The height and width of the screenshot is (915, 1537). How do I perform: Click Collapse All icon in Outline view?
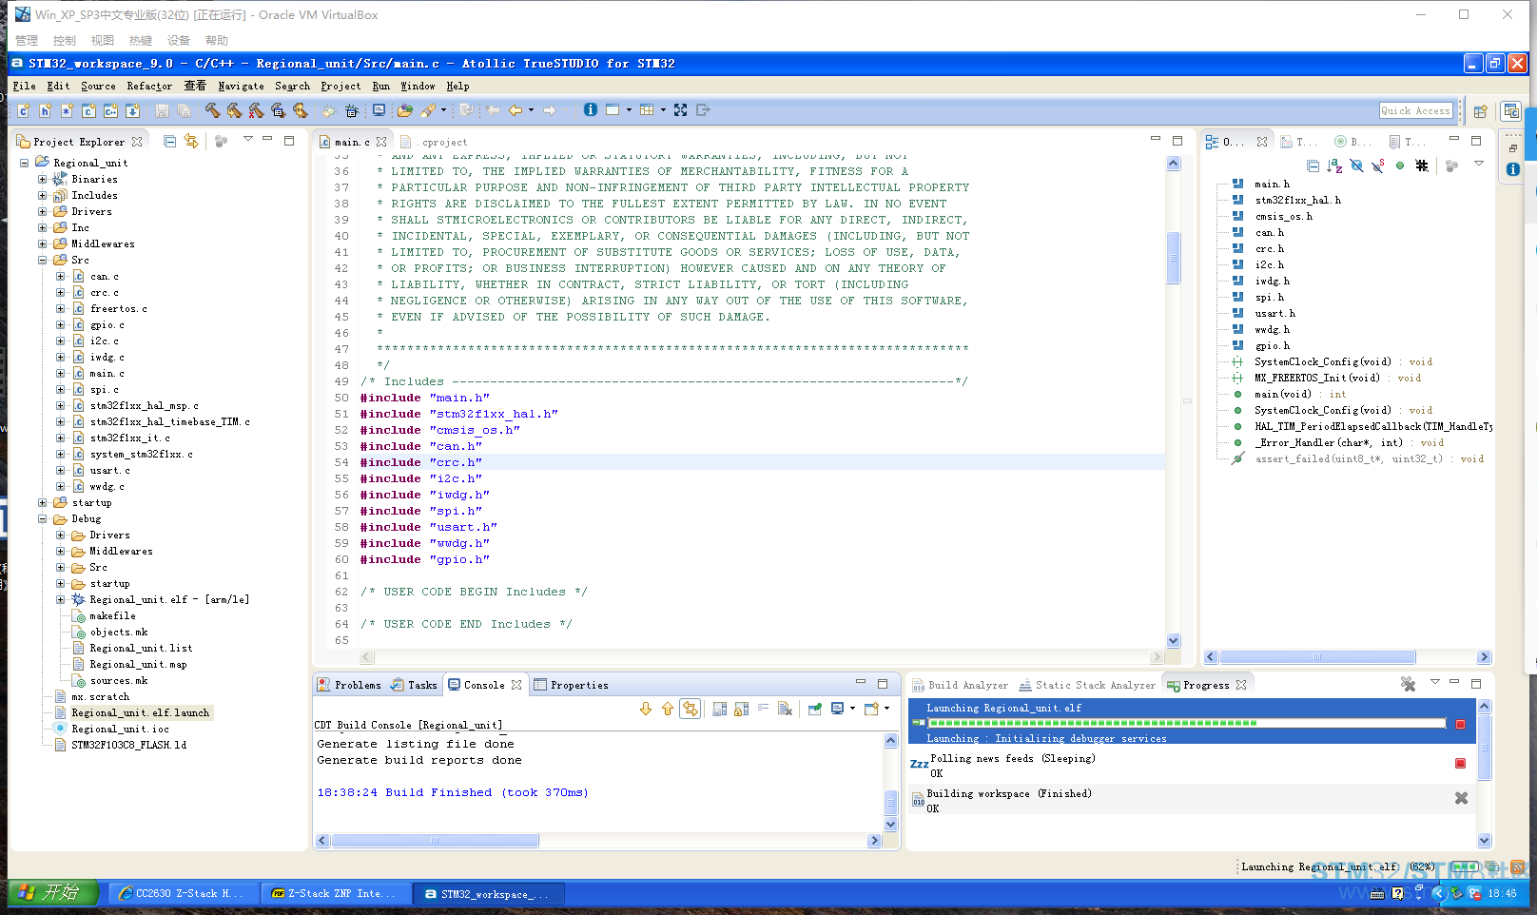tap(1313, 165)
